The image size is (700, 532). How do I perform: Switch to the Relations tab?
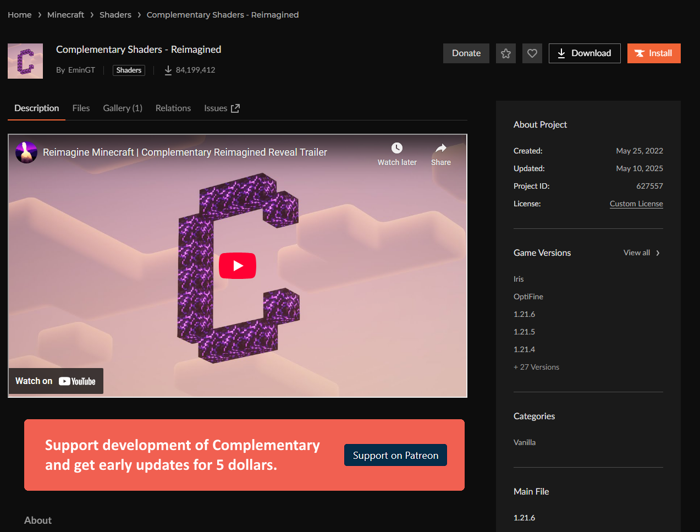173,108
